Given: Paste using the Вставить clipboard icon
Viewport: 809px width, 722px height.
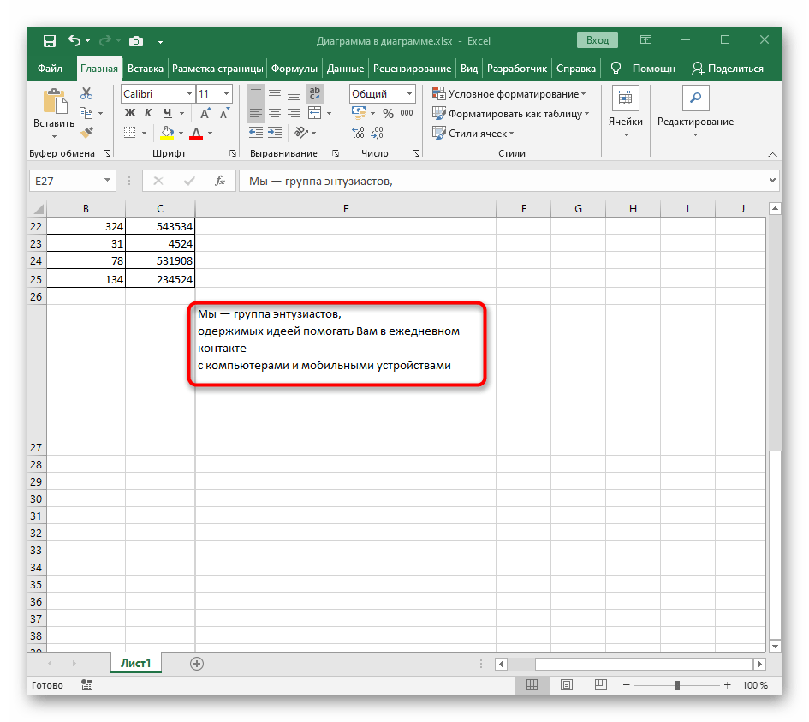Looking at the screenshot, I should point(54,101).
